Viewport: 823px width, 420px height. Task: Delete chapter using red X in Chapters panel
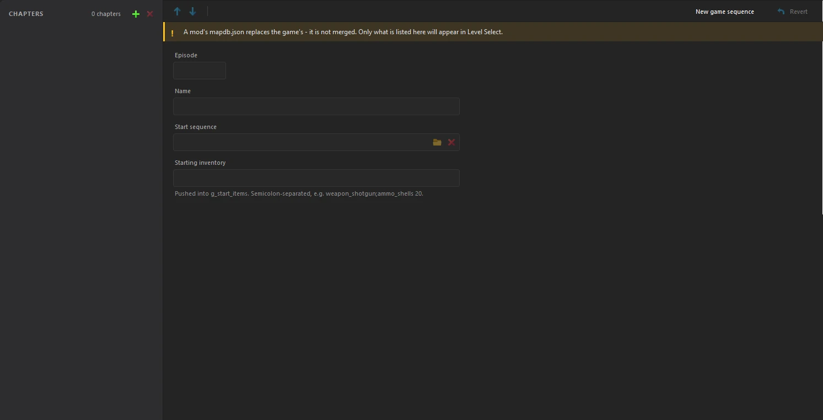tap(150, 14)
